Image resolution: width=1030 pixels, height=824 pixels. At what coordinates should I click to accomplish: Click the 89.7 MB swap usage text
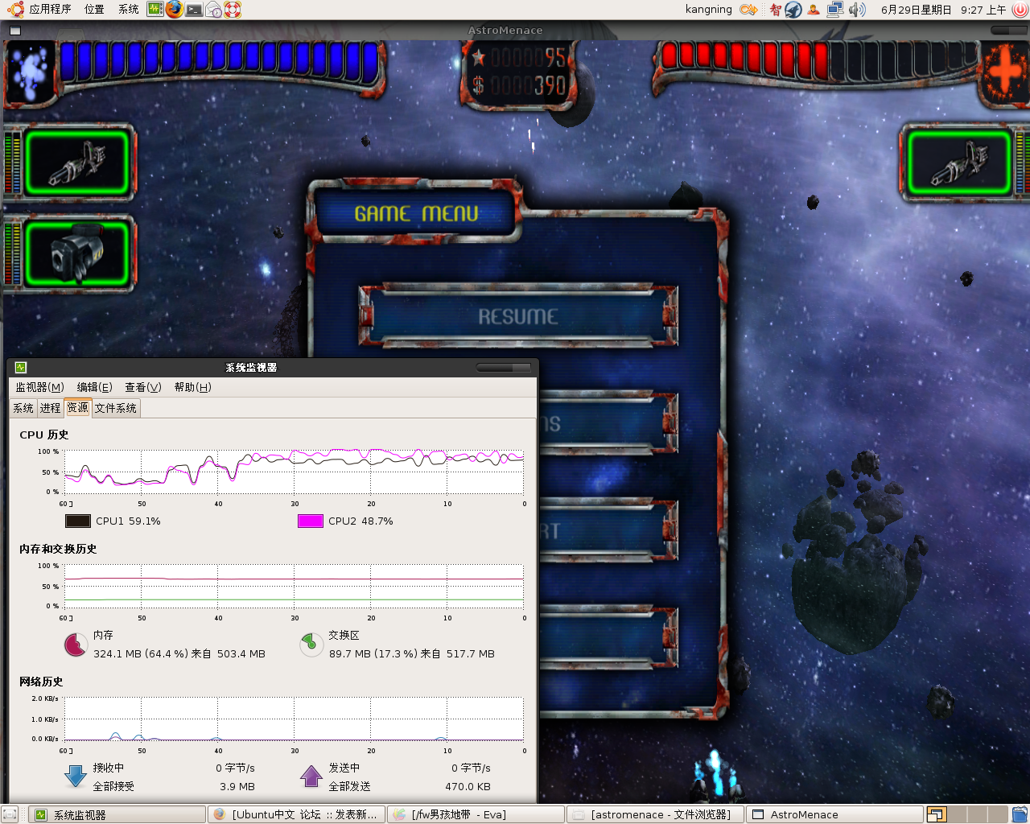[412, 654]
